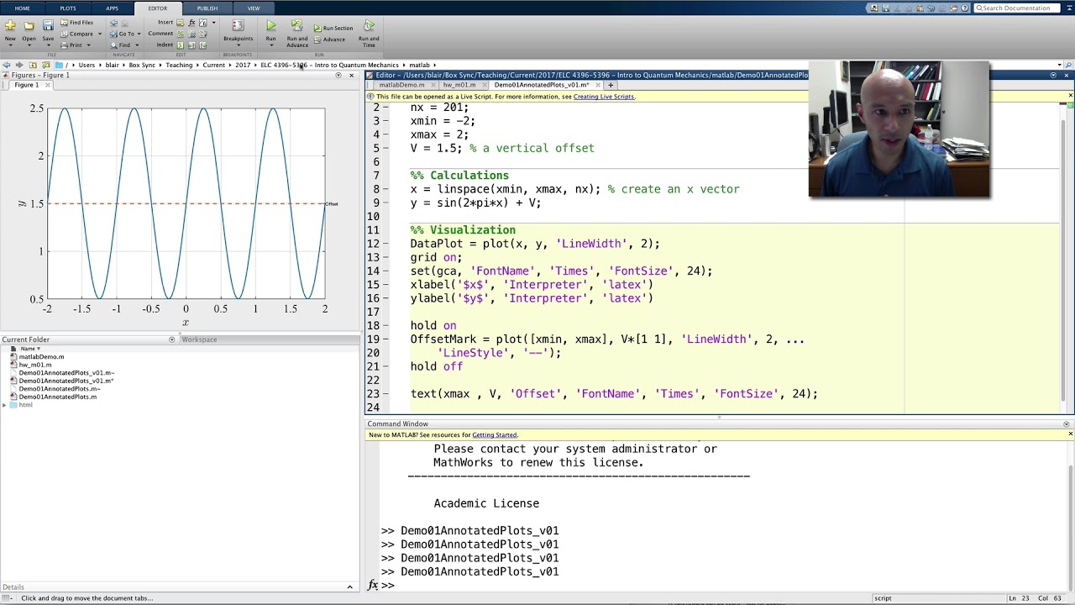The width and height of the screenshot is (1075, 605).
Task: Comment out selected lines icon
Action: [181, 34]
